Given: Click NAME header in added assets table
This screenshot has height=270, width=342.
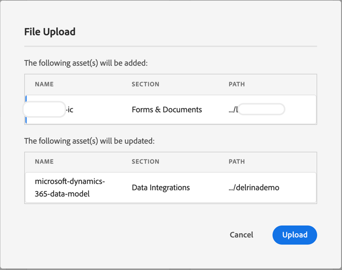Looking at the screenshot, I should click(44, 84).
